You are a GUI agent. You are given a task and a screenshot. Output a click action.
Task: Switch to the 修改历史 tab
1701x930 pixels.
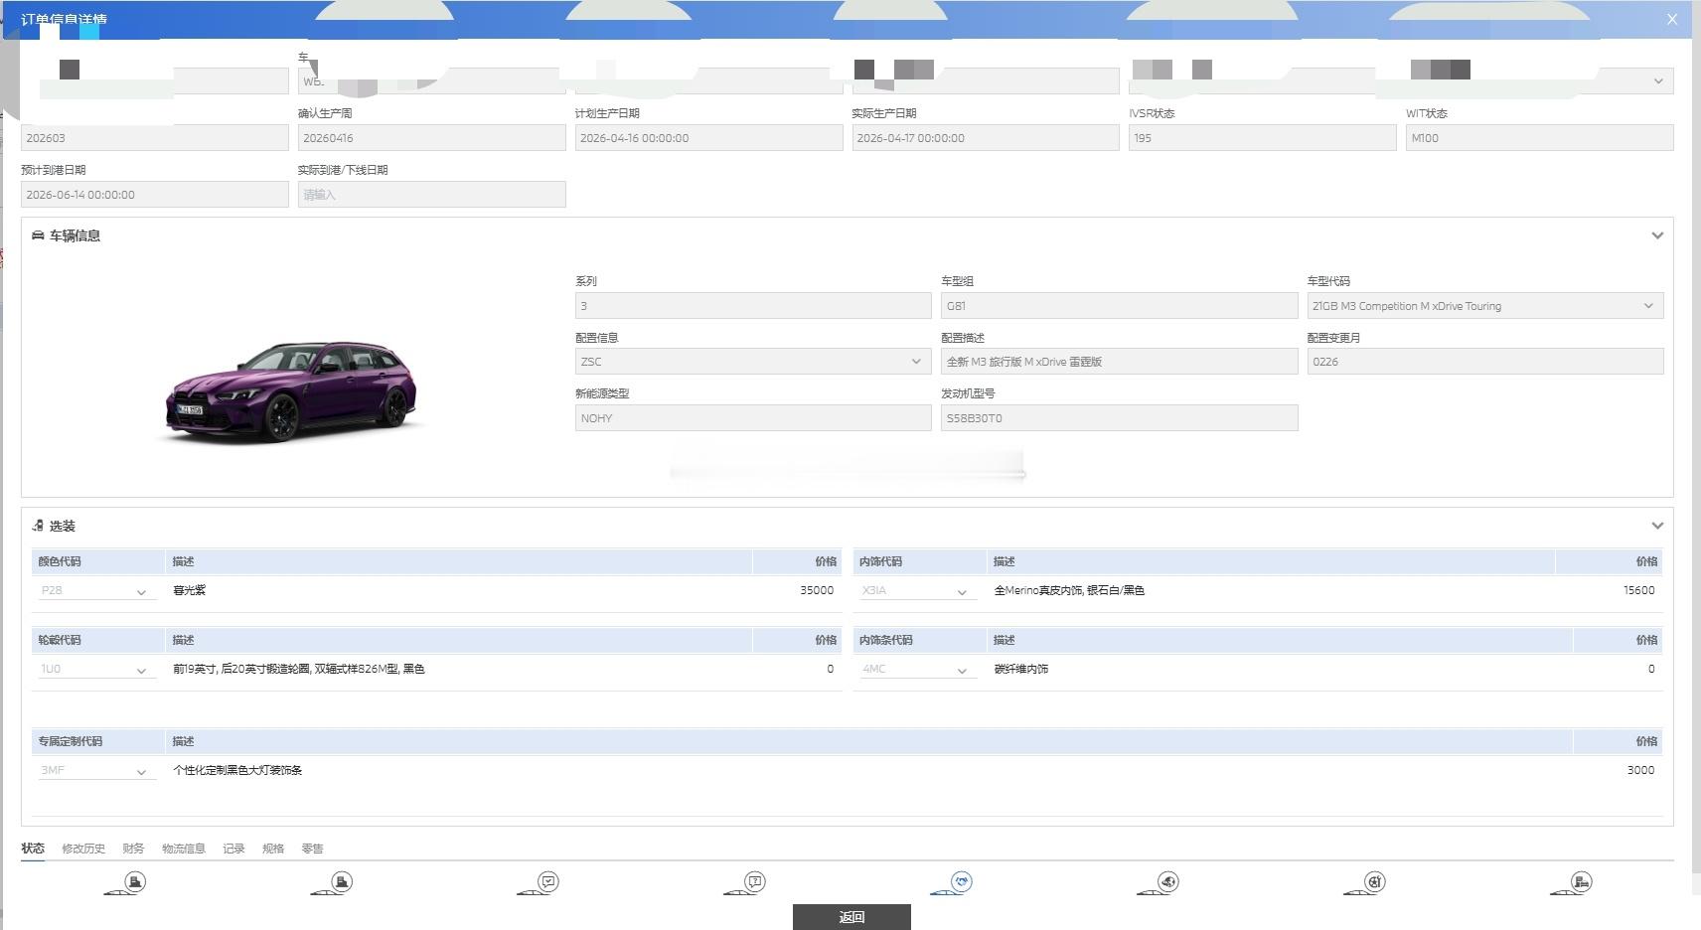point(83,849)
